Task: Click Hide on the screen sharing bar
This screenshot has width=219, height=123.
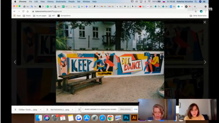Action: 136,109
